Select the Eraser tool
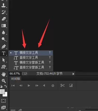This screenshot has height=111, width=98. (4, 19)
